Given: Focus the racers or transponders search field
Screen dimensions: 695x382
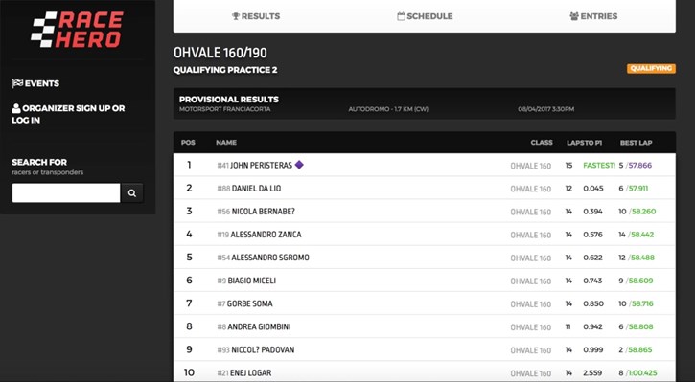Looking at the screenshot, I should tap(66, 193).
